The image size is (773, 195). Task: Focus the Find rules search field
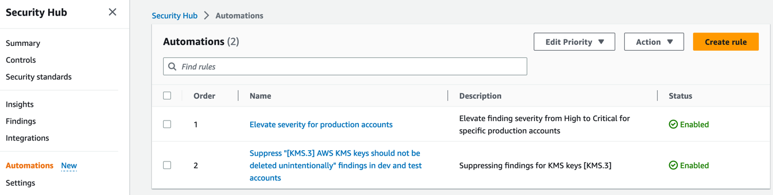pyautogui.click(x=345, y=66)
